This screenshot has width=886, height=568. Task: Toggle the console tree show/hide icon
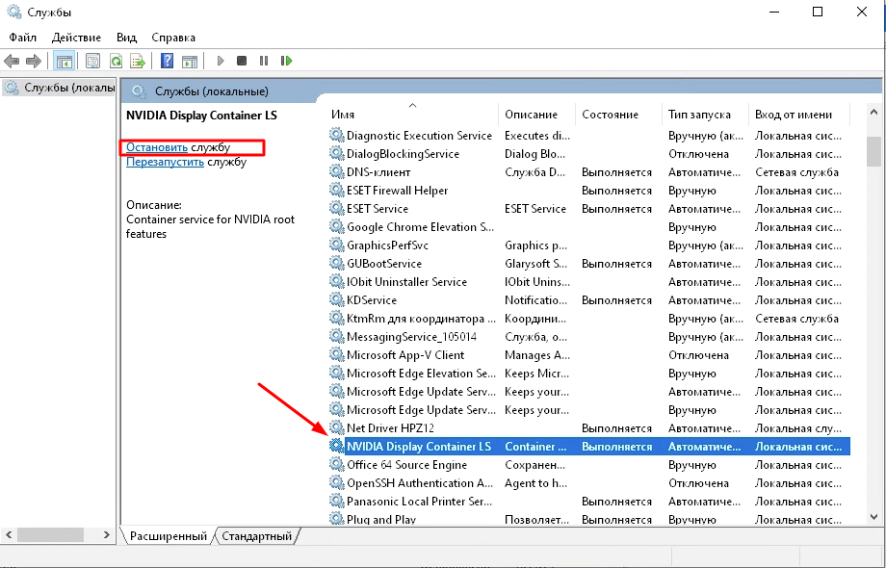[64, 61]
